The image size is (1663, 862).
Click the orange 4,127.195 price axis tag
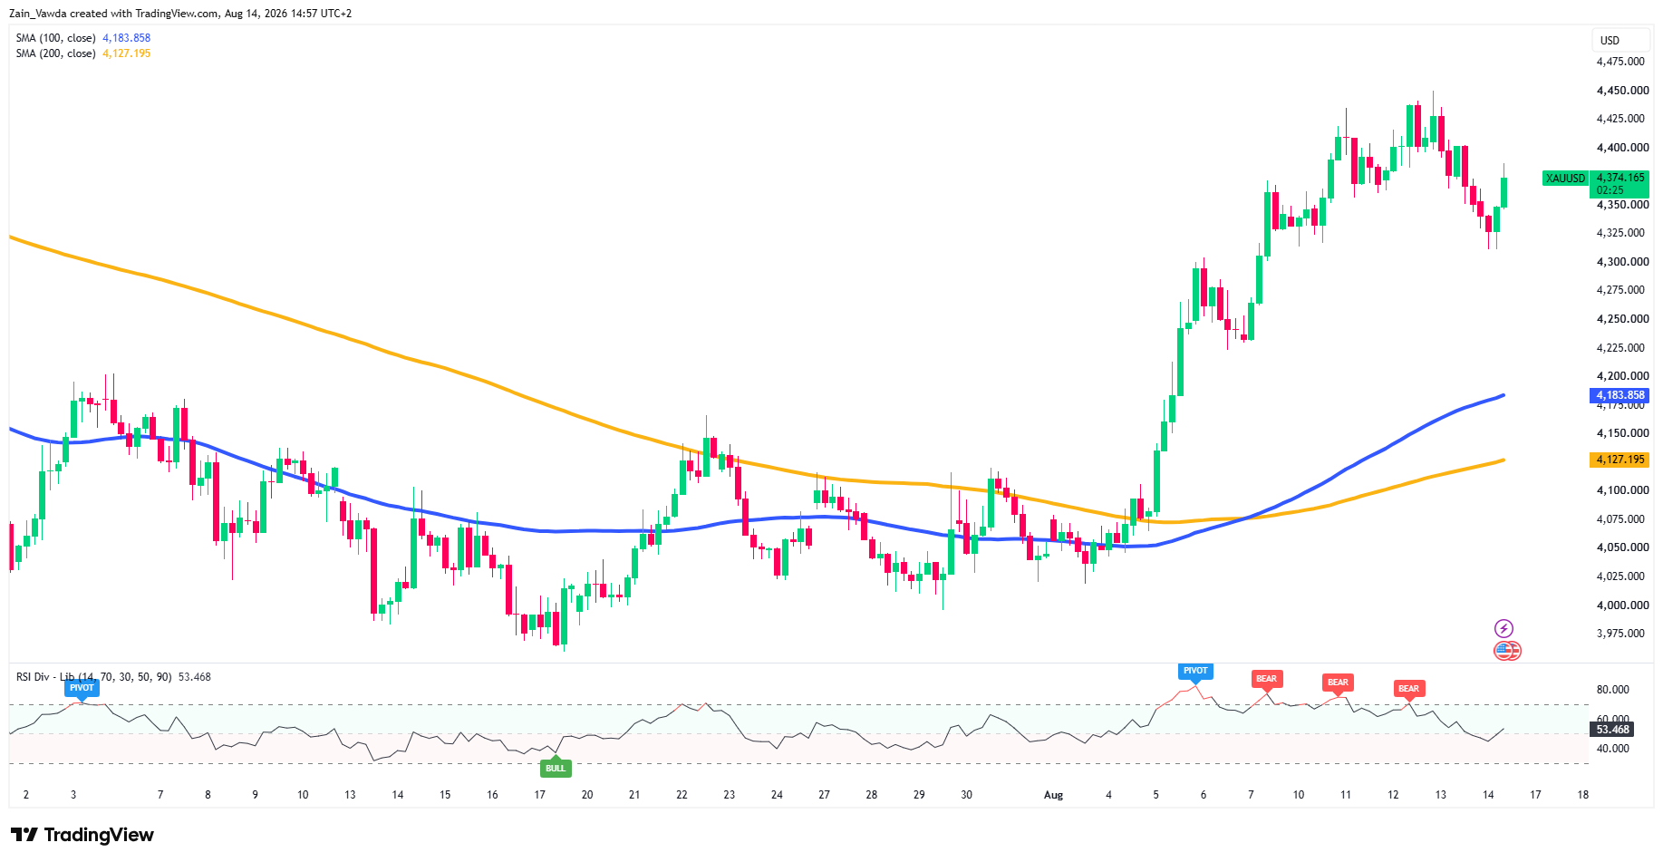1620,460
